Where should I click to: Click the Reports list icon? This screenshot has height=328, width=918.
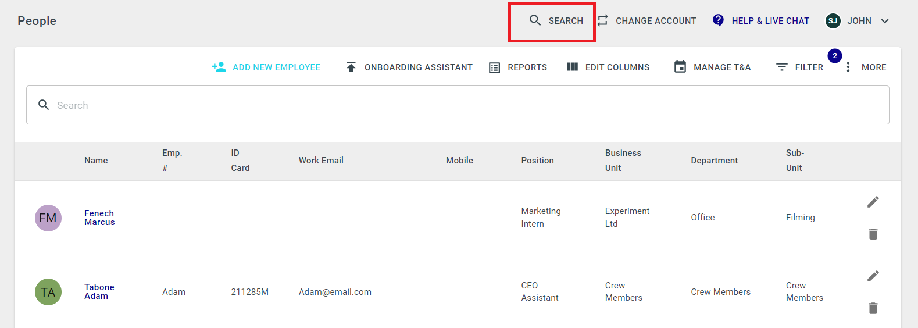(494, 67)
